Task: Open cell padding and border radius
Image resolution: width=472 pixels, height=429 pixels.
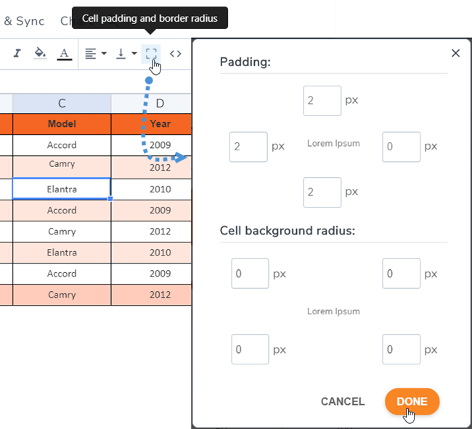Action: pos(150,53)
